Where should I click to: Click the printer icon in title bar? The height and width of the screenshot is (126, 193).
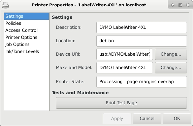pyautogui.click(x=5, y=5)
